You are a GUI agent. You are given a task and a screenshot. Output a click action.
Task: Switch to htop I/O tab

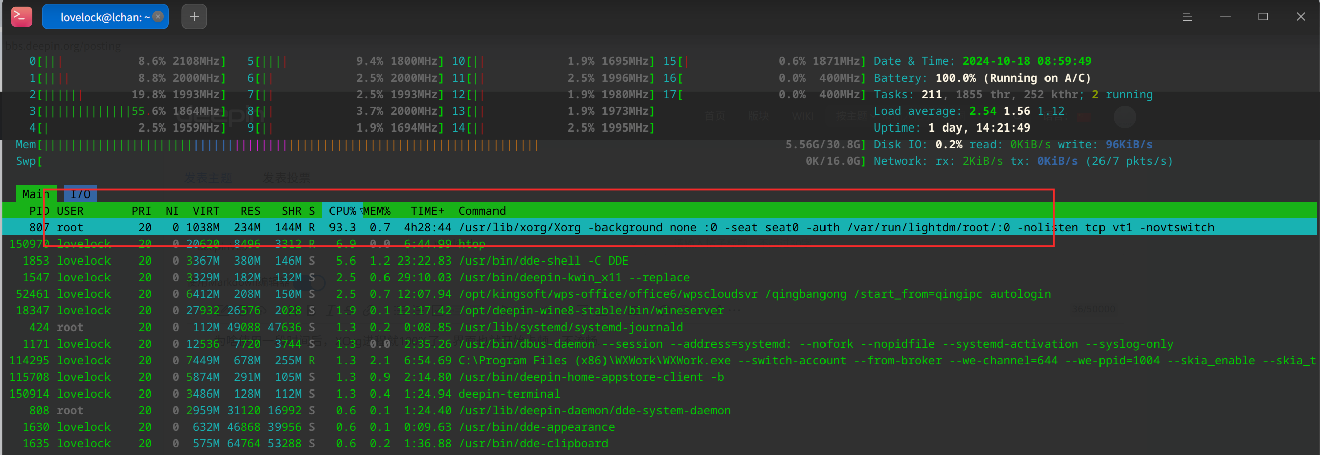coord(80,194)
